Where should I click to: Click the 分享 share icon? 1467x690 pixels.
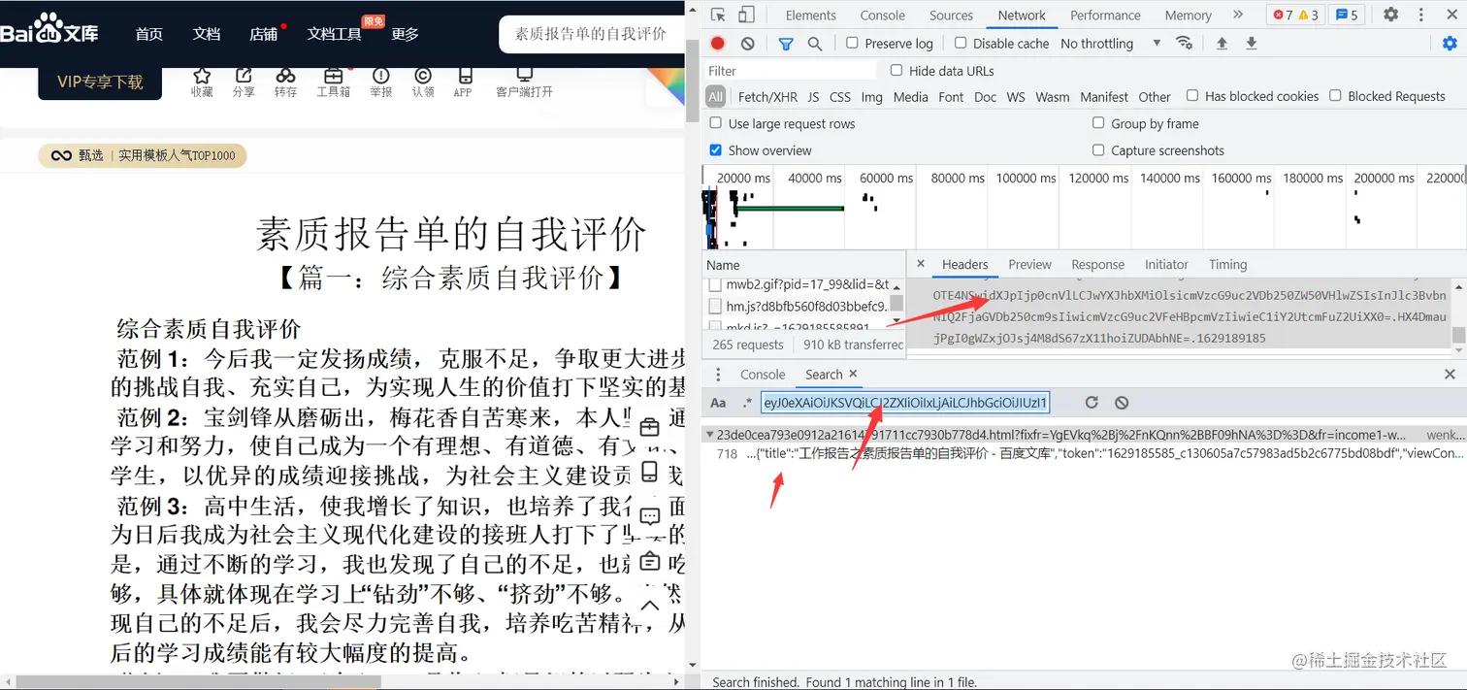tap(244, 76)
